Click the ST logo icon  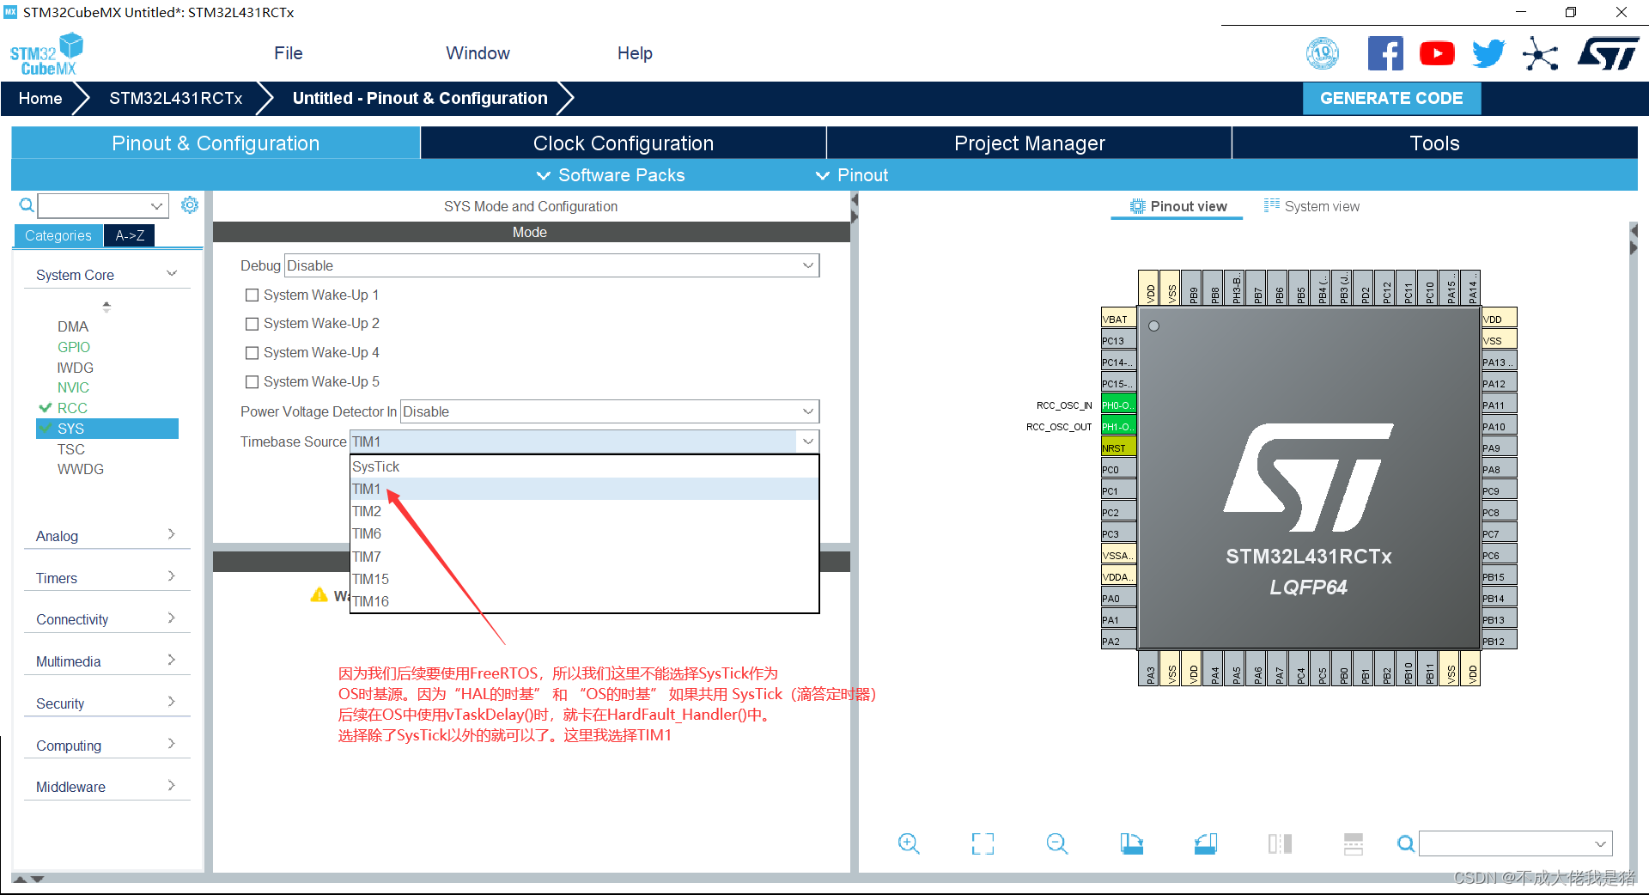[x=1609, y=53]
